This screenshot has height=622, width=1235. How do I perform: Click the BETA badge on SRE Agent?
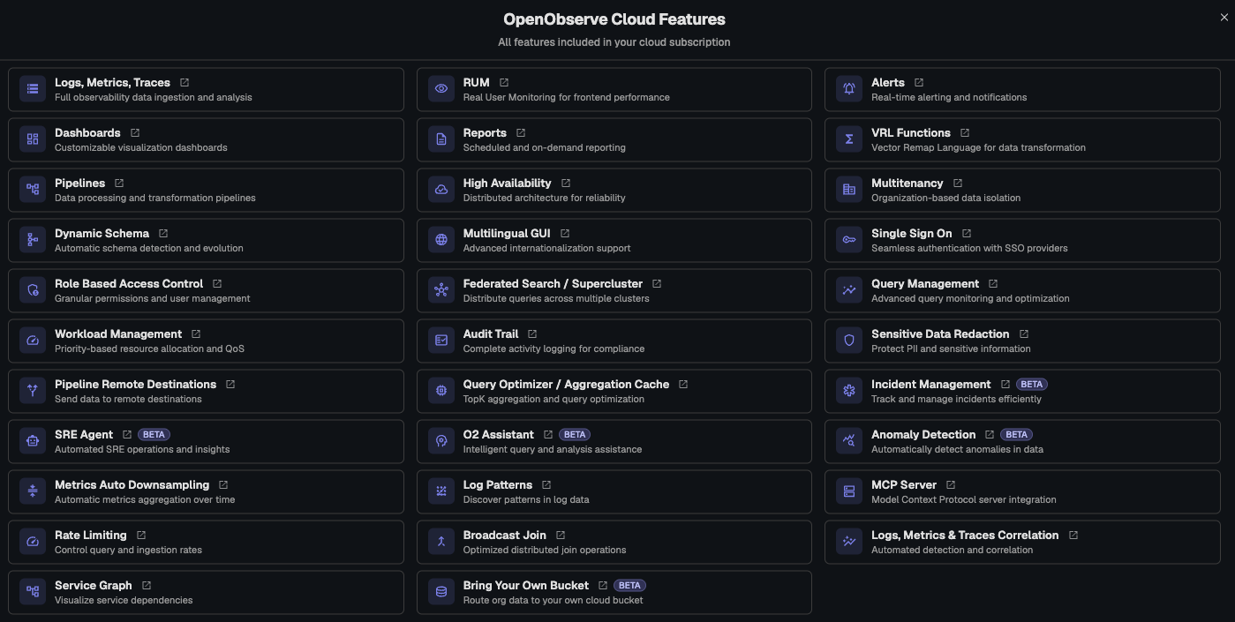point(154,435)
